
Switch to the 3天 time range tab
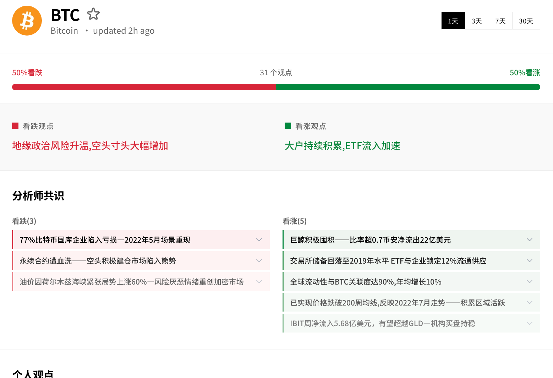[x=477, y=21]
